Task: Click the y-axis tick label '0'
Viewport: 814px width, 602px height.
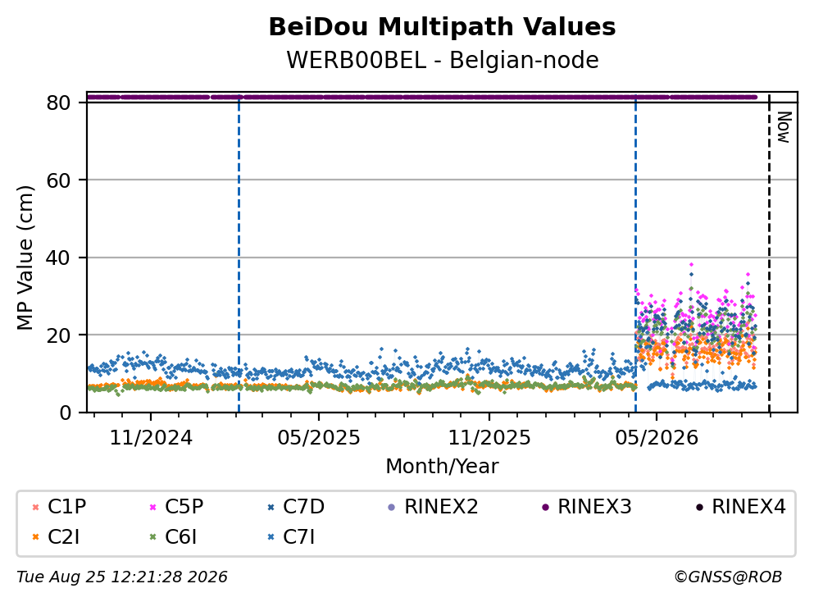Action: click(x=65, y=413)
